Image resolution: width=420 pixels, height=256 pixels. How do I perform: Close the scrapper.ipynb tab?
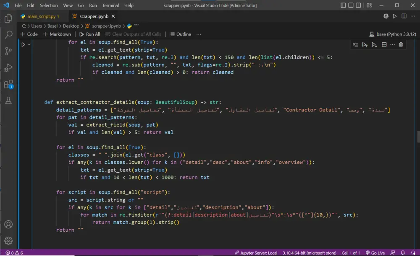113,16
